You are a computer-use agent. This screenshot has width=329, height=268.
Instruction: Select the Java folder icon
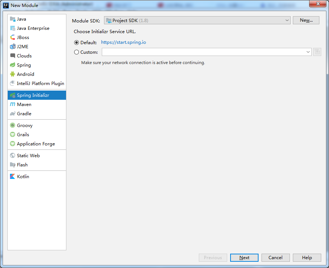(x=13, y=19)
